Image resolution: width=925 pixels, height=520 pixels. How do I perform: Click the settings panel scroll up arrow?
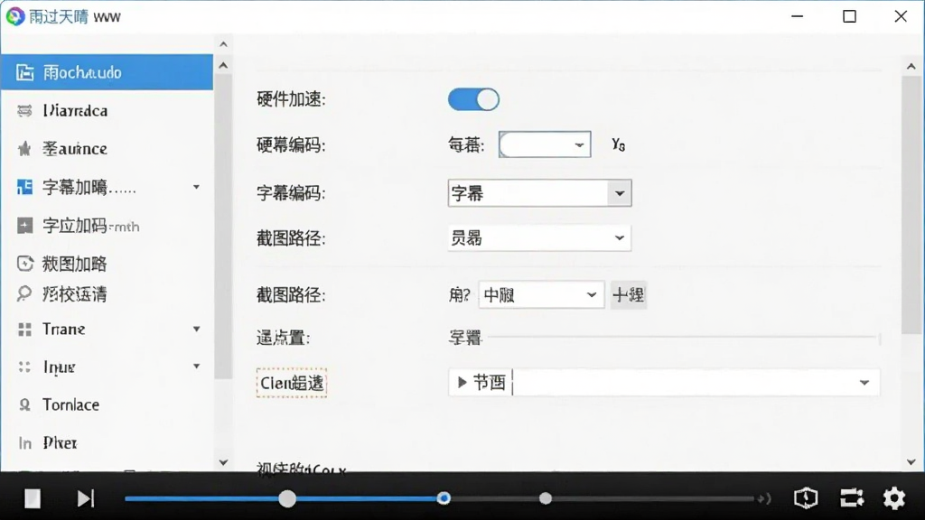(x=911, y=67)
